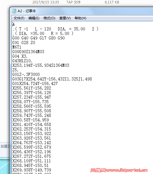The image size is (153, 174).
Task: Click the X267.272Y-151.675 line
Action: point(32,156)
